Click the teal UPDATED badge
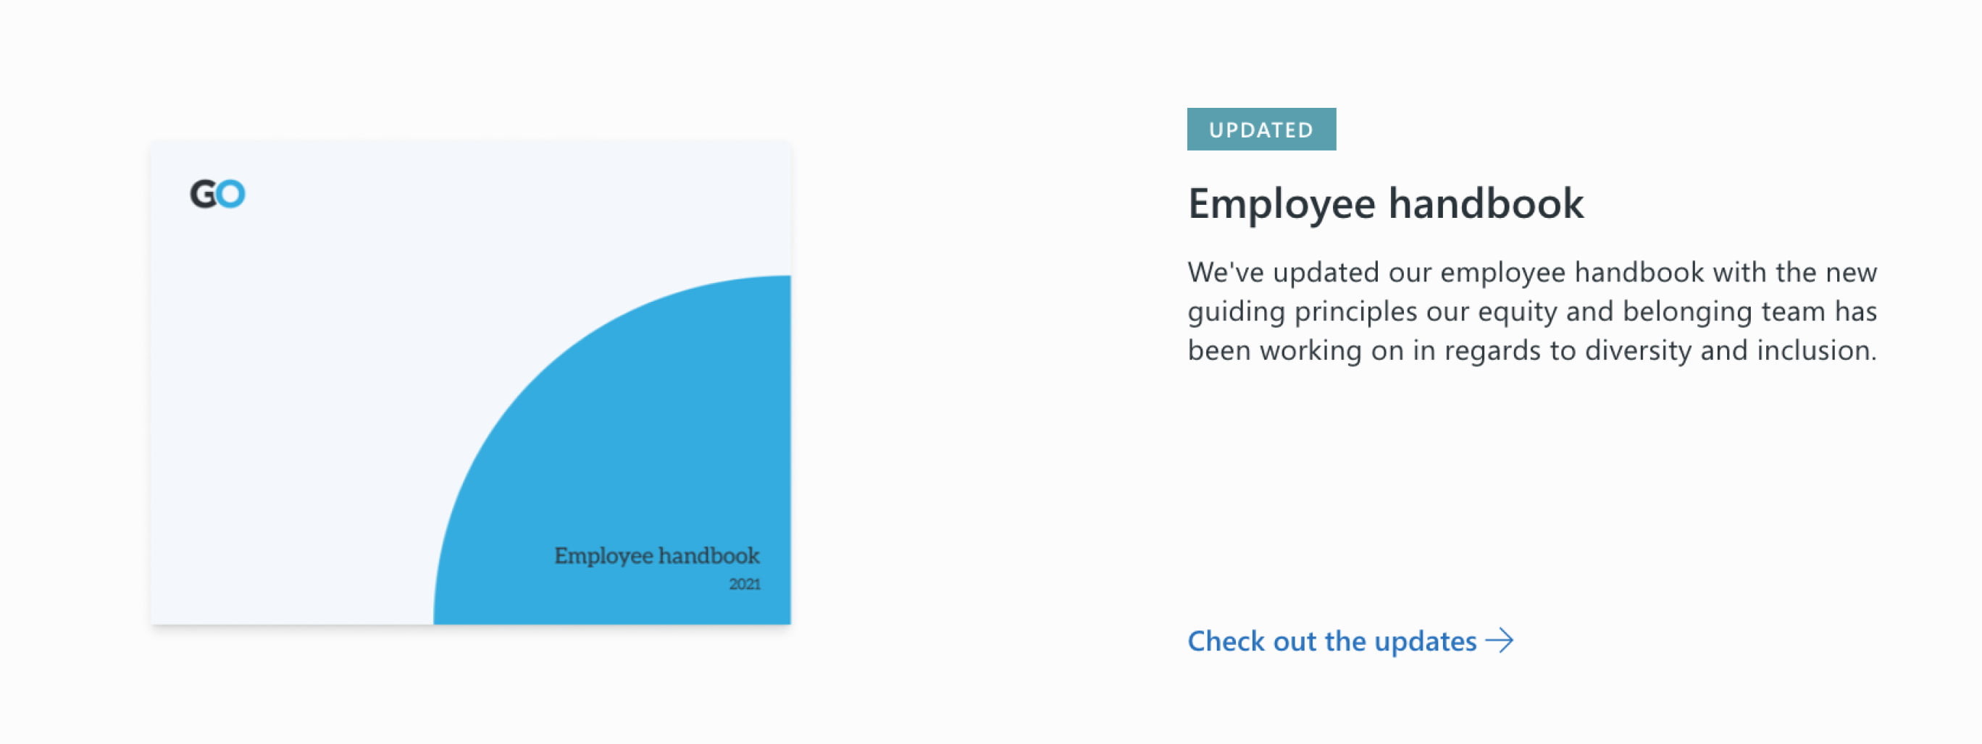The height and width of the screenshot is (744, 1982). coord(1261,129)
